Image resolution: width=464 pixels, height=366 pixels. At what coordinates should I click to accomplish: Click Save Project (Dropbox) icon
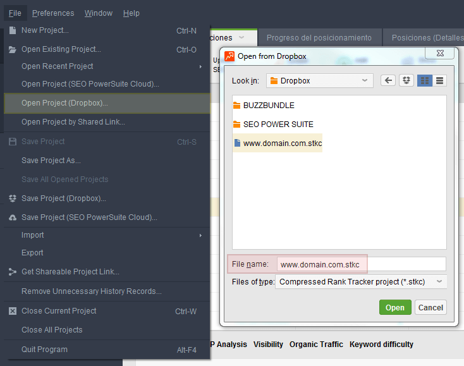coord(13,198)
